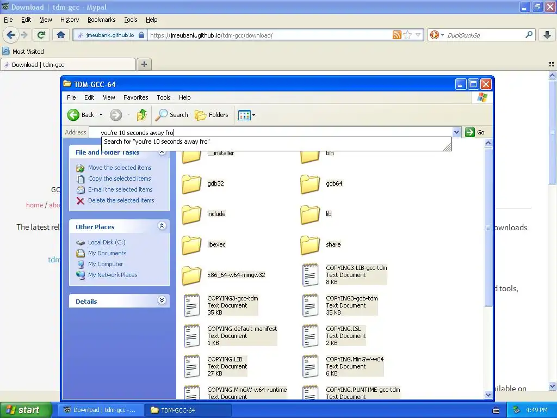Open My Documents link
The height and width of the screenshot is (418, 557).
(107, 253)
